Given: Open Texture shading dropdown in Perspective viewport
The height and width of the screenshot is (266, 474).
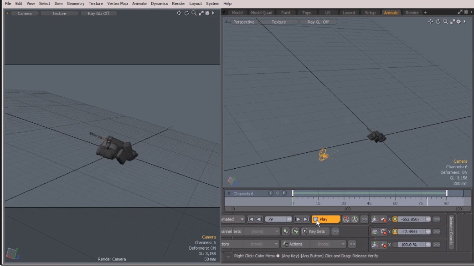Looking at the screenshot, I should 279,22.
